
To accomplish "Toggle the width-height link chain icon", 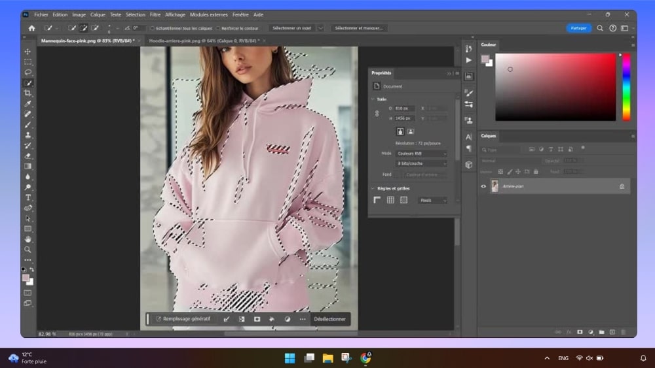I will 377,113.
